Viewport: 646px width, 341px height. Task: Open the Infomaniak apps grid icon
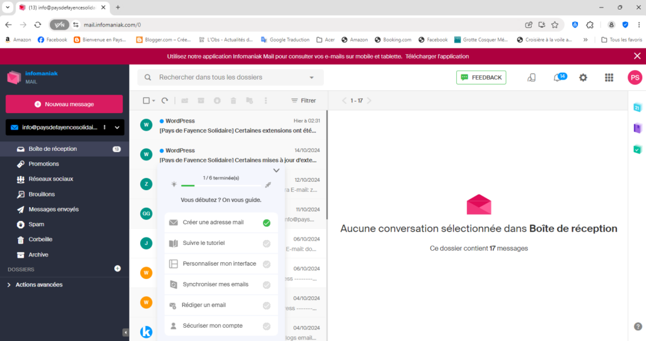[609, 78]
